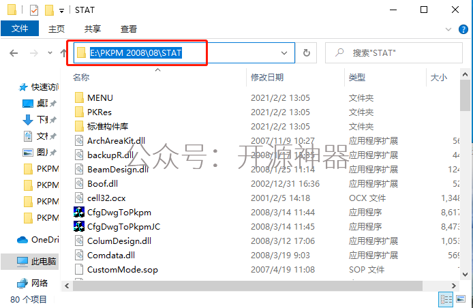The width and height of the screenshot is (473, 308).
Task: Open the pinned Documents shortcut in sidebar
Action: click(40, 136)
